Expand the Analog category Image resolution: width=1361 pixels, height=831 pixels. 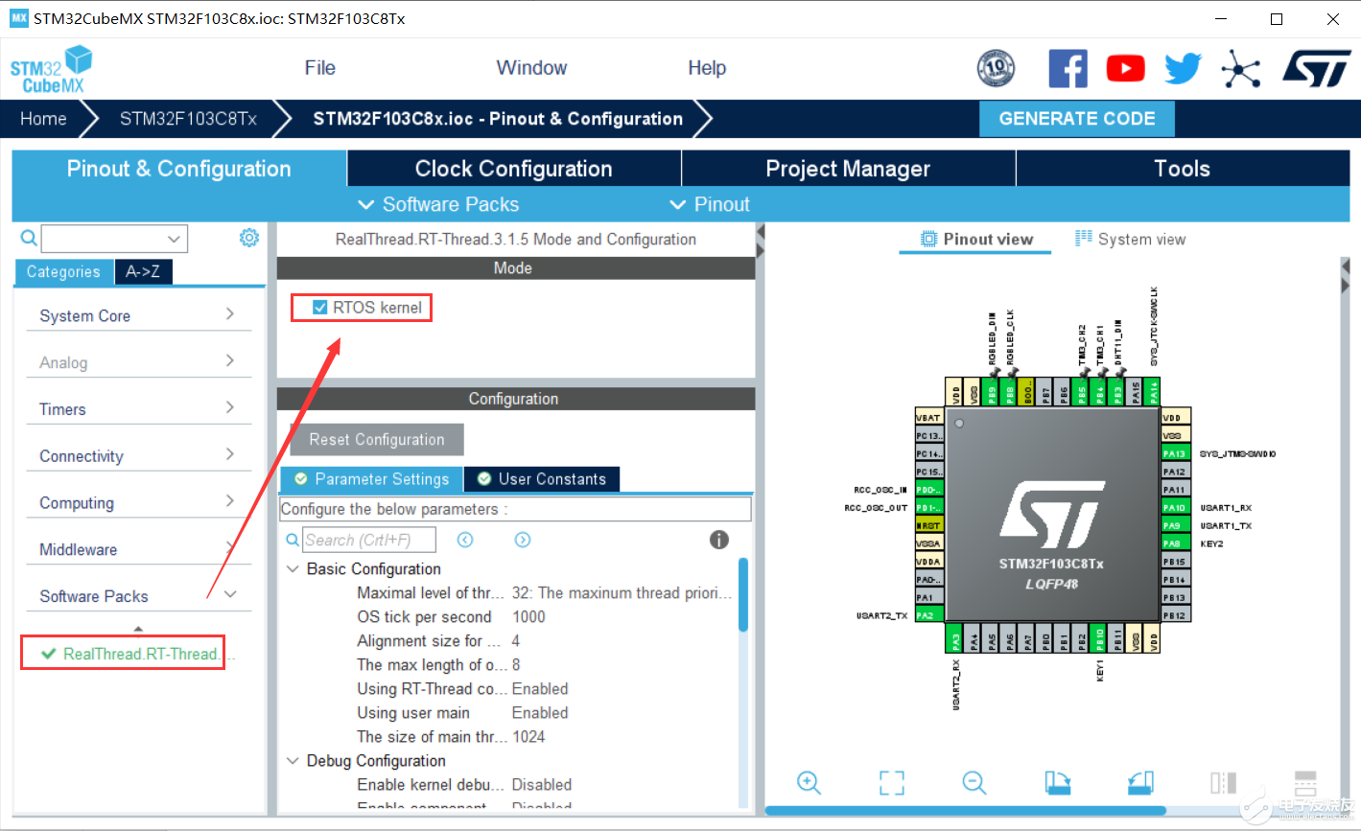click(138, 362)
